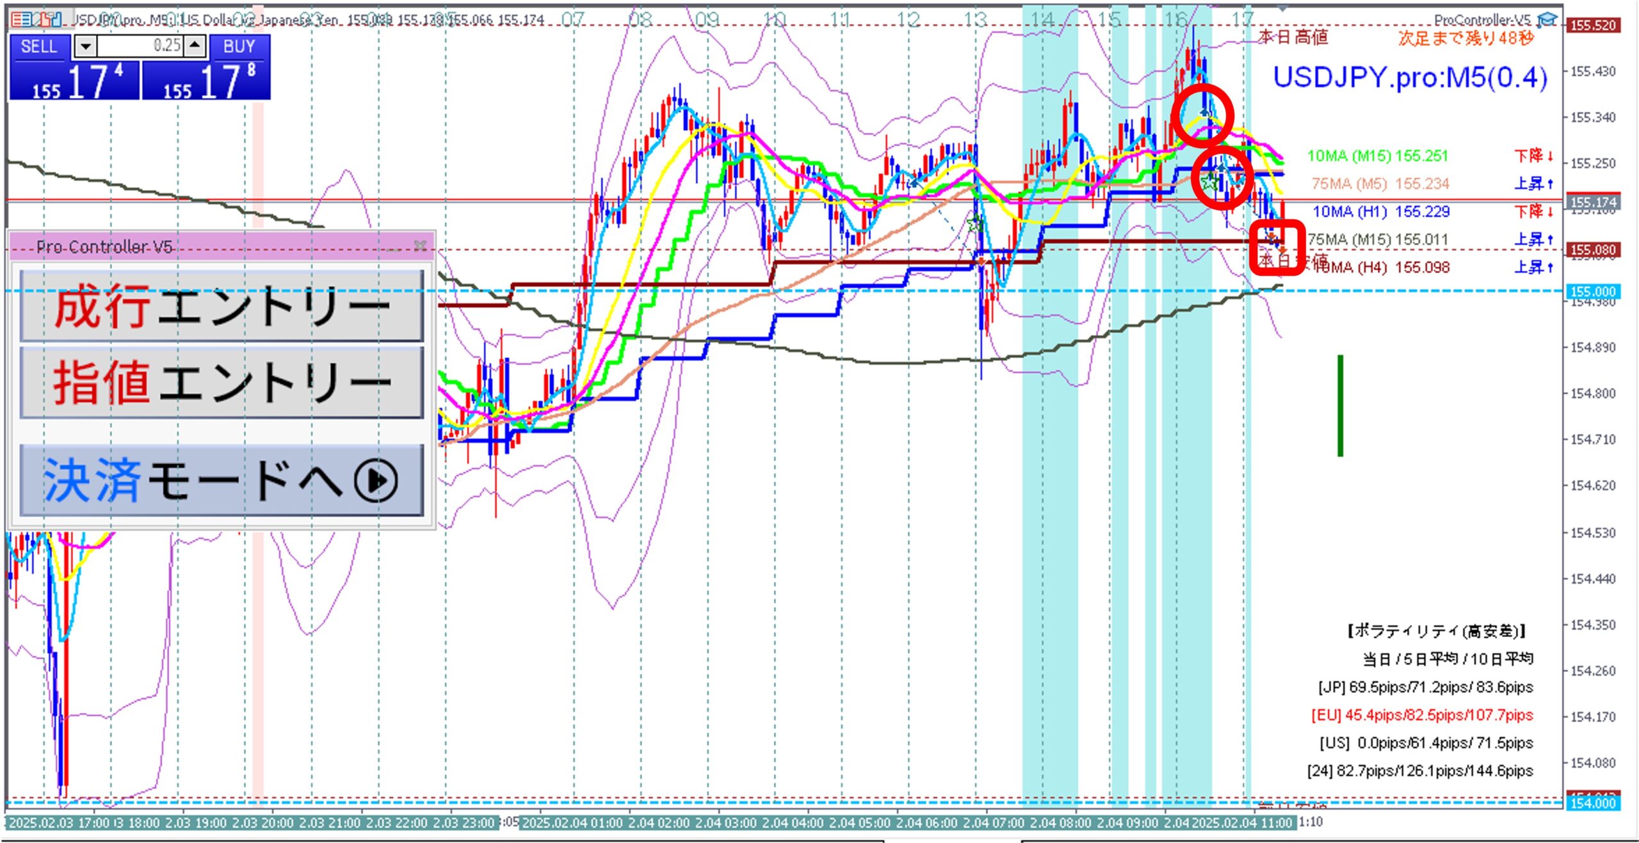Click the 0.25 lot volume field

click(x=140, y=45)
